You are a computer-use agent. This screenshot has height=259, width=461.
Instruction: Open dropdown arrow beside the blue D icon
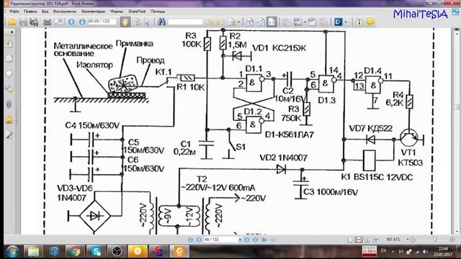[x=346, y=22]
